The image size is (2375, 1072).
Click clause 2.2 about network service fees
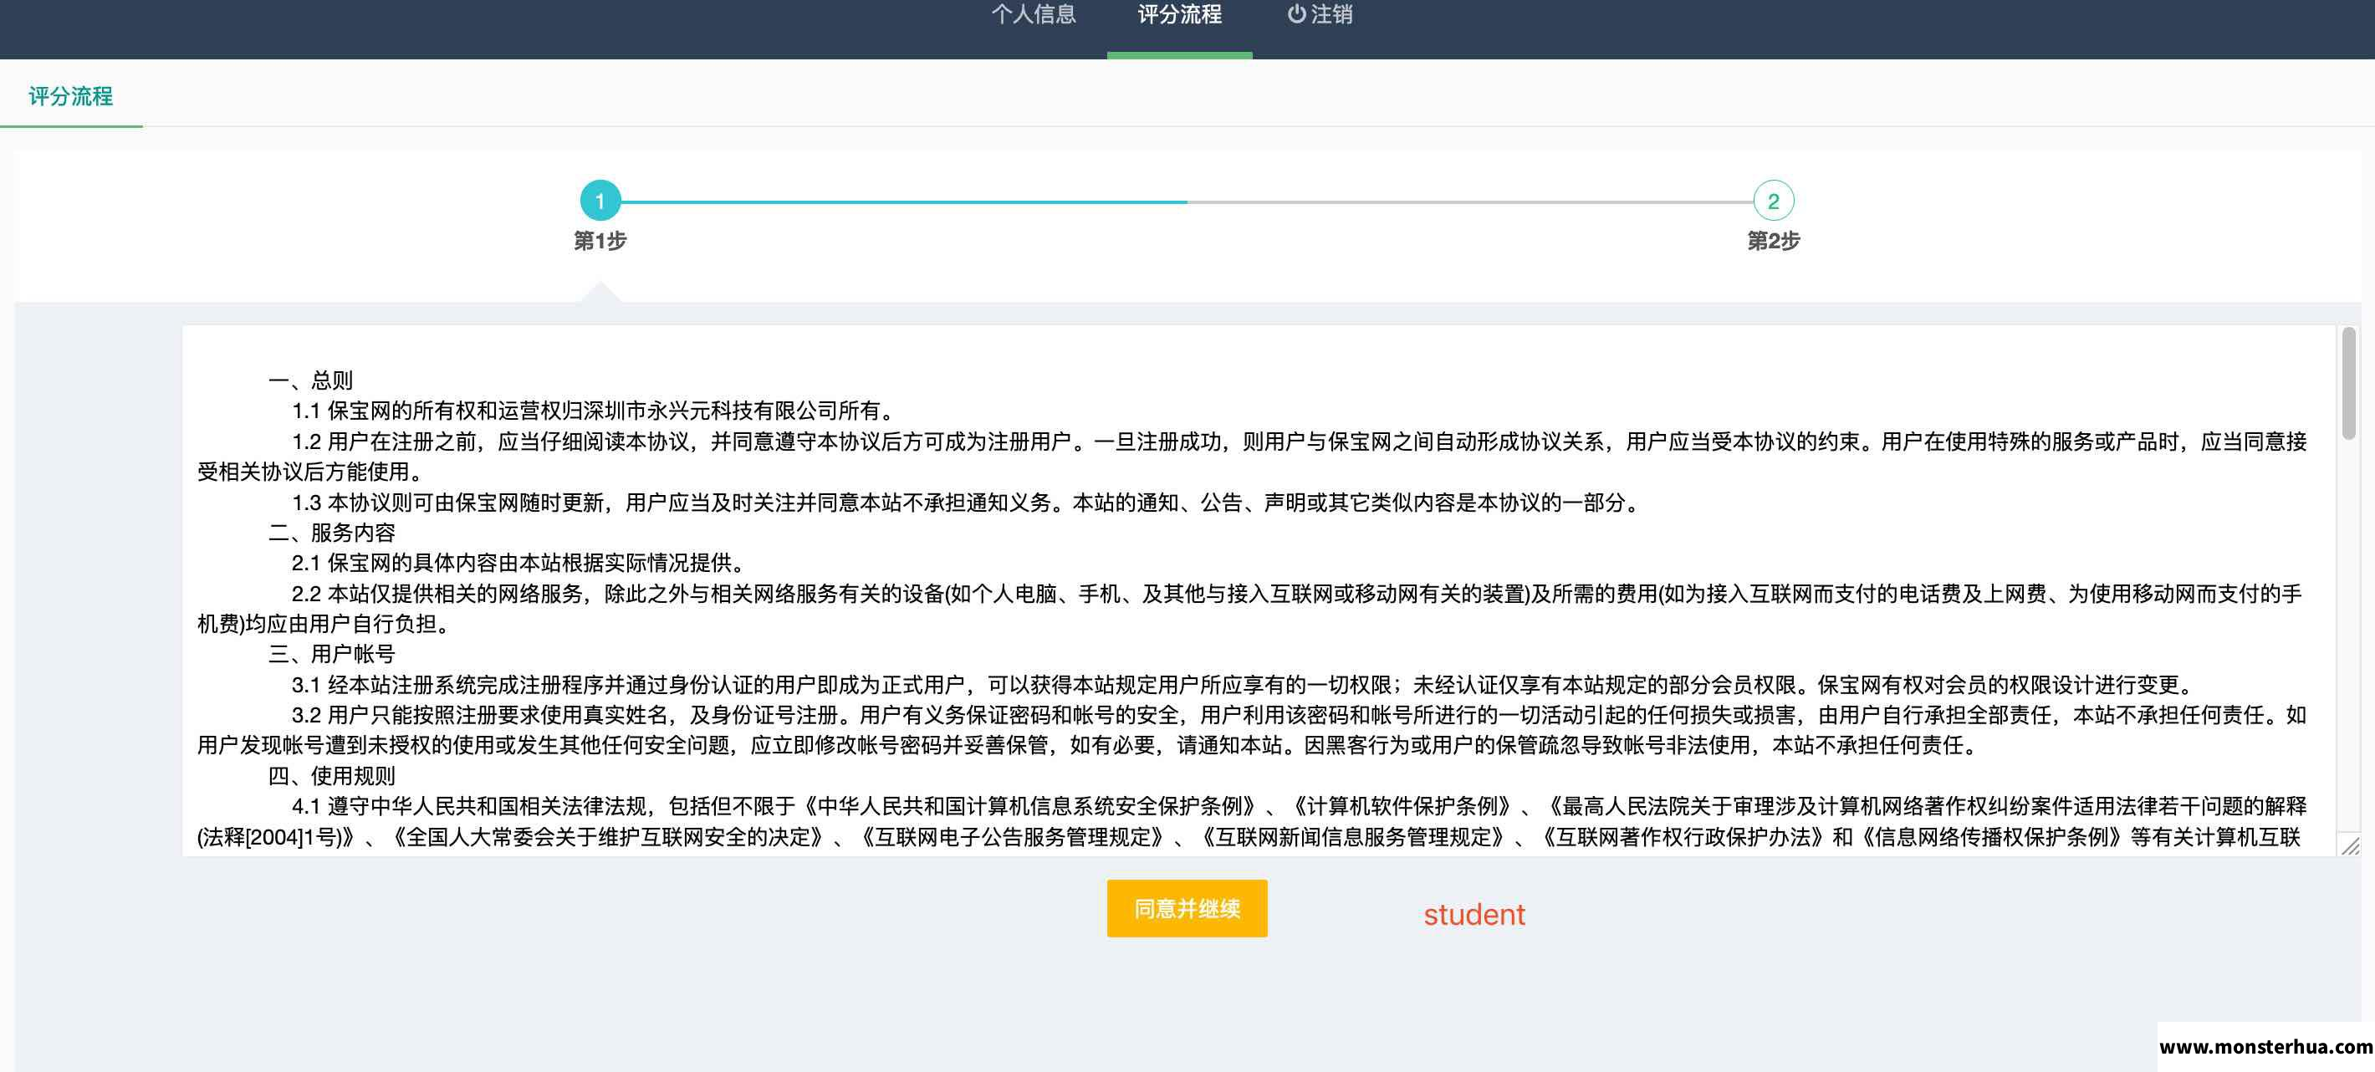pos(1250,609)
